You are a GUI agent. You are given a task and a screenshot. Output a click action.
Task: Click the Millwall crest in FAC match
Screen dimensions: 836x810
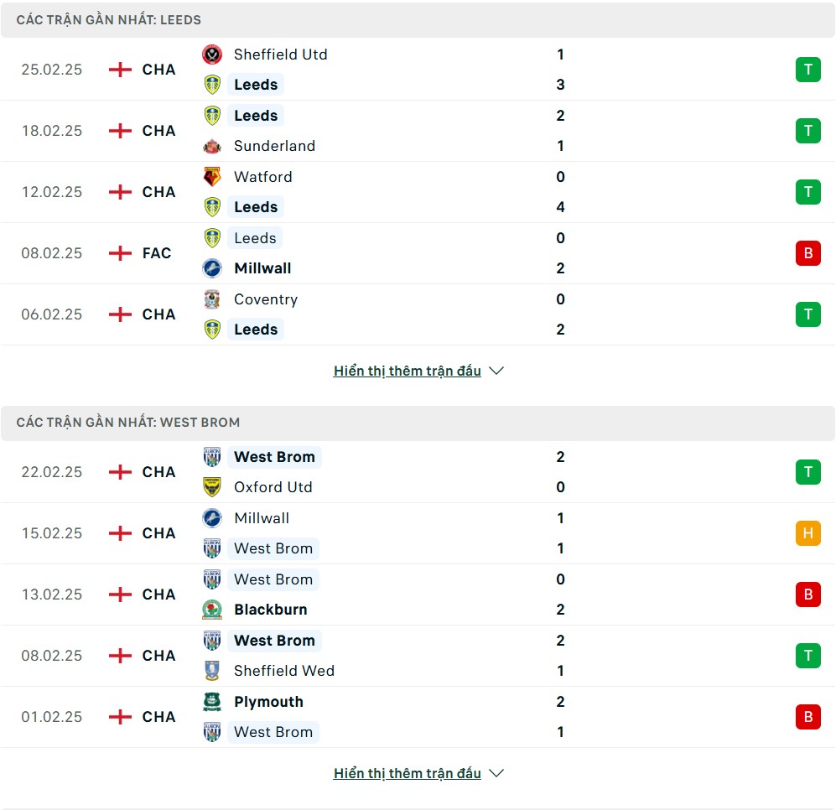pos(212,268)
